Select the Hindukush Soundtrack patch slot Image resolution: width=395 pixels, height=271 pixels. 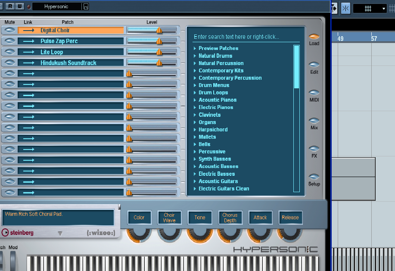(68, 63)
